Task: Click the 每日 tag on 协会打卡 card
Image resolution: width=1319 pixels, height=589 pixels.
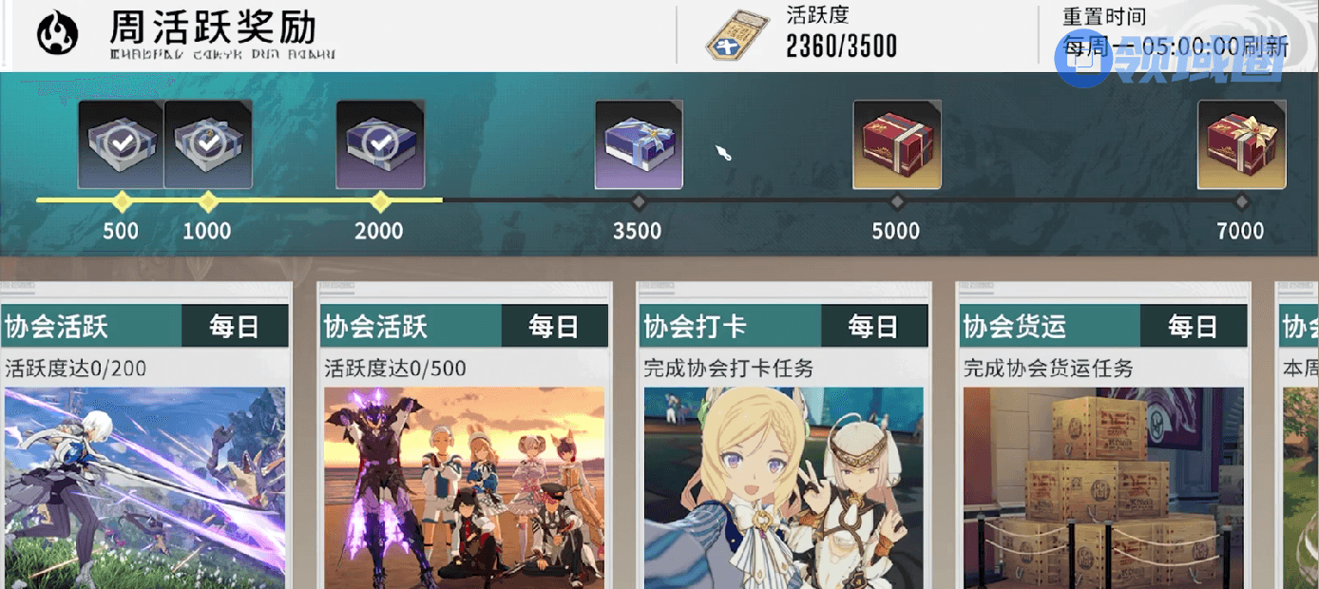Action: click(874, 327)
